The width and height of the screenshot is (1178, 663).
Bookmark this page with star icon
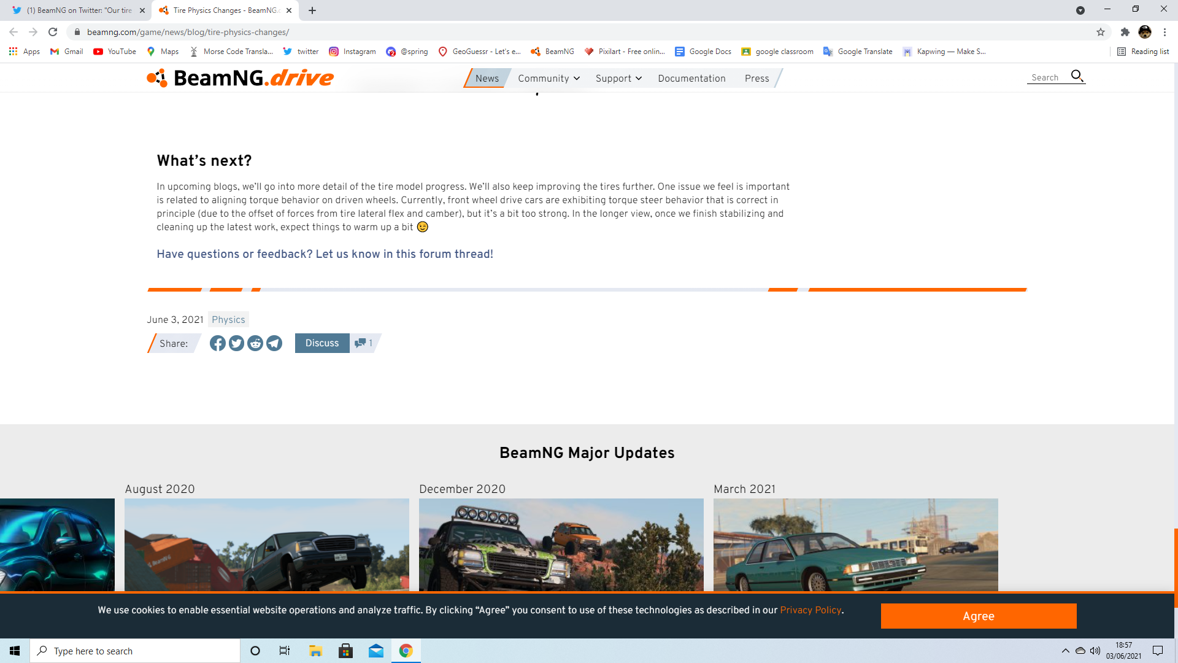[x=1101, y=32]
